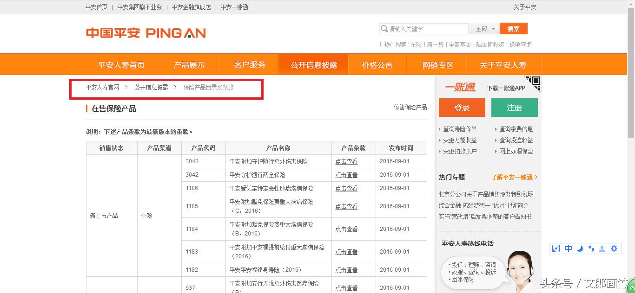635x293 pixels.
Task: Click the orange 搜索 button
Action: pos(513,28)
